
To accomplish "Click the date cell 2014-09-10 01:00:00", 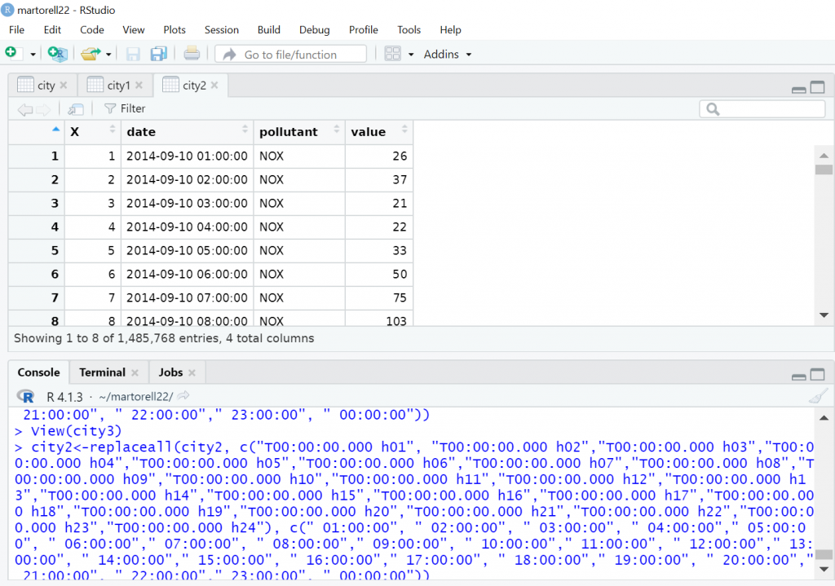I will coord(187,156).
